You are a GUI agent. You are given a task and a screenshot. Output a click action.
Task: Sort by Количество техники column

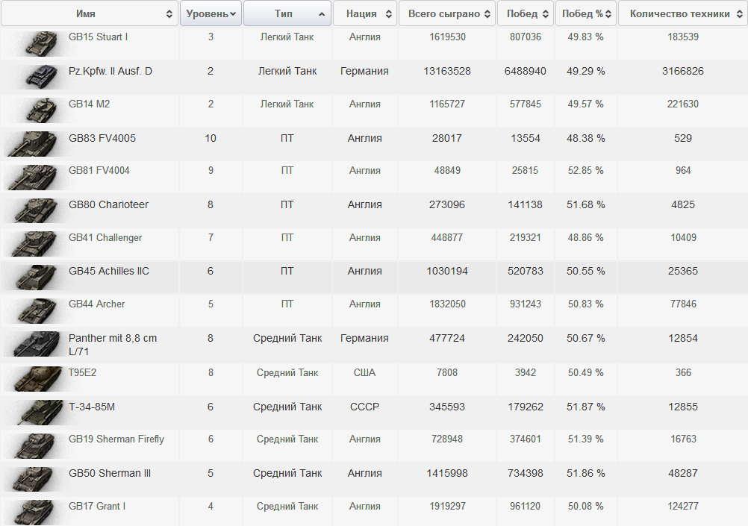(x=682, y=13)
